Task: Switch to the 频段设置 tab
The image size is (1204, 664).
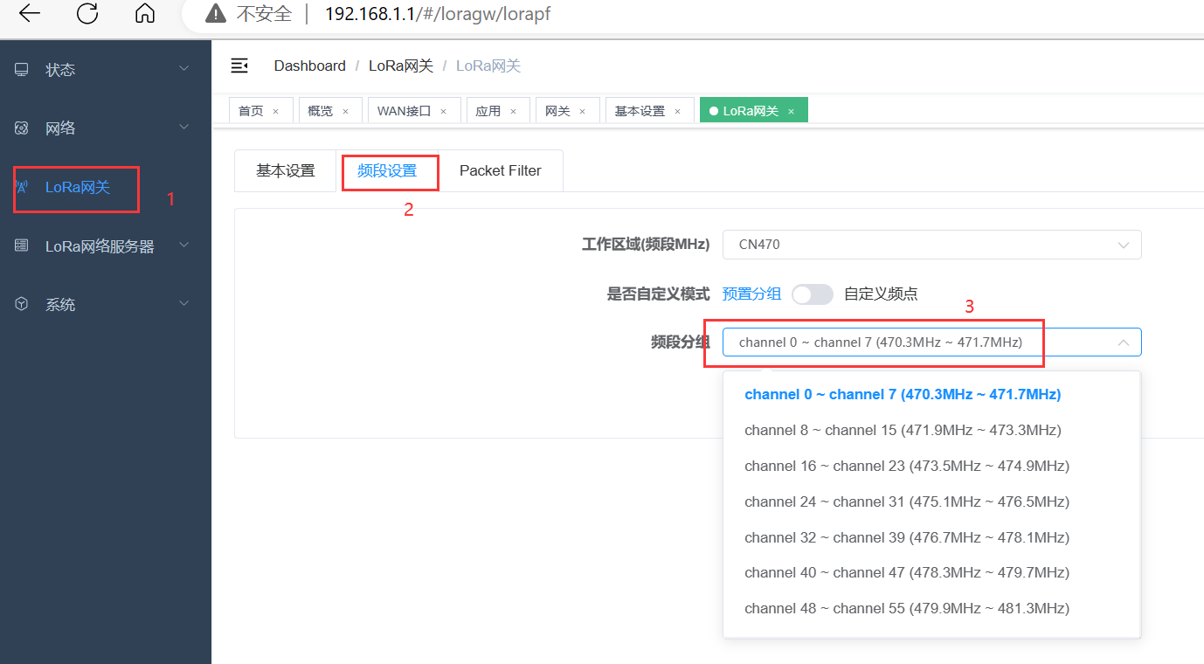Action: 387,170
